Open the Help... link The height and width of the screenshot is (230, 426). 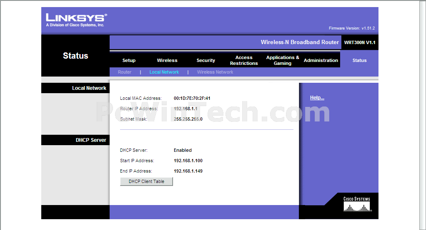point(317,98)
